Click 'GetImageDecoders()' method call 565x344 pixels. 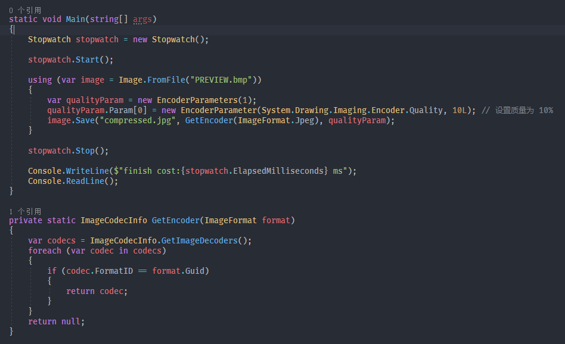click(204, 240)
